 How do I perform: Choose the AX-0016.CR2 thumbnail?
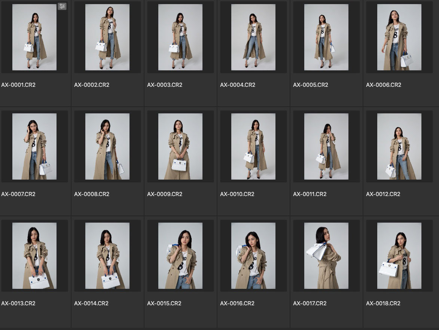tap(253, 256)
